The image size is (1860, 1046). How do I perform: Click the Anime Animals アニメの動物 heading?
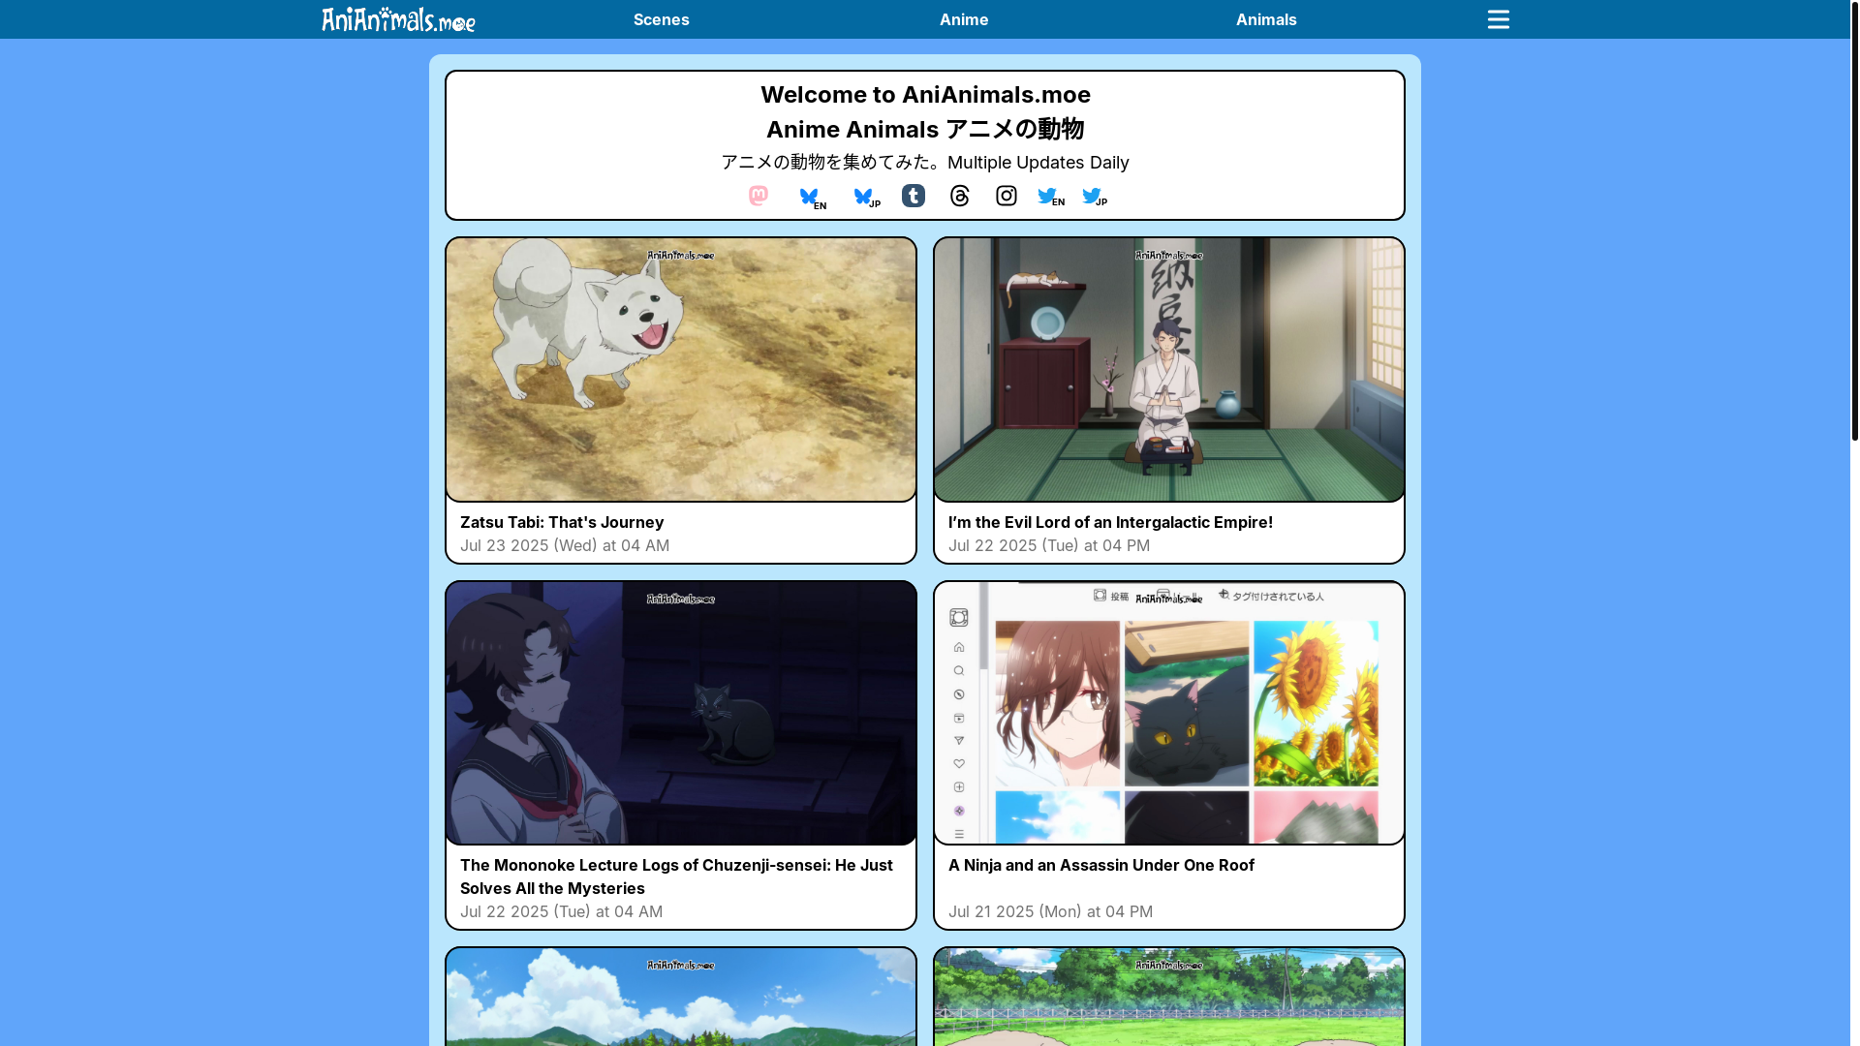click(925, 129)
